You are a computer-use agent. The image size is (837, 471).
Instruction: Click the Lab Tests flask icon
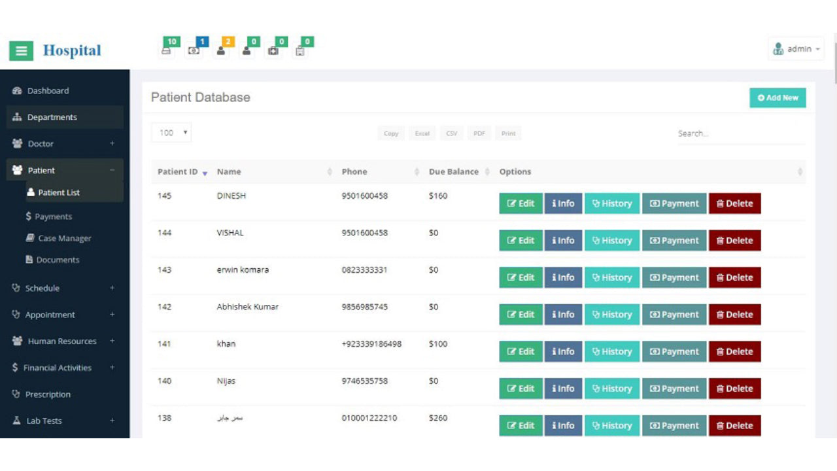17,421
